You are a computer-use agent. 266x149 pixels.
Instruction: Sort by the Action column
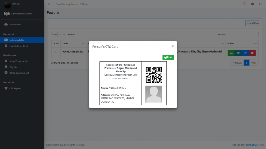242,43
